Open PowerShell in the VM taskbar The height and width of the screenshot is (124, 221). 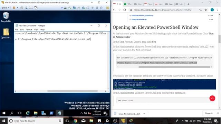51,113
